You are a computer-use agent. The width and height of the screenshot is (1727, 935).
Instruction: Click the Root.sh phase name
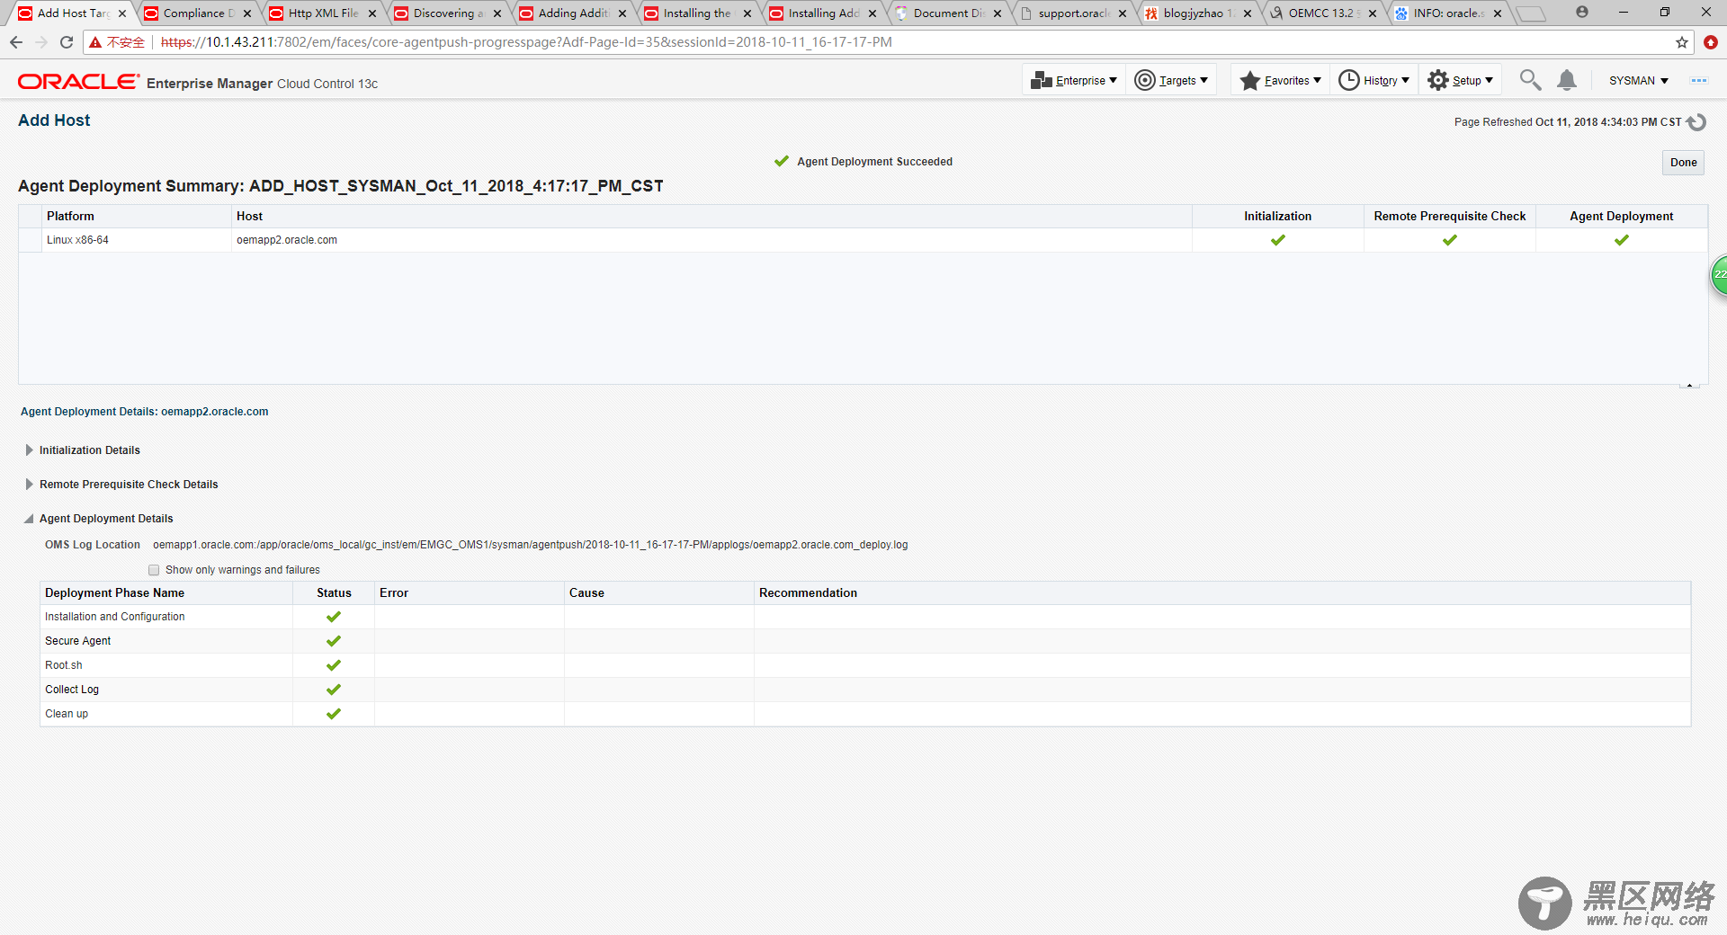coord(64,665)
